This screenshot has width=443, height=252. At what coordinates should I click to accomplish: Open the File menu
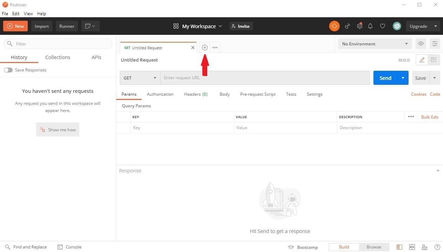[x=5, y=13]
